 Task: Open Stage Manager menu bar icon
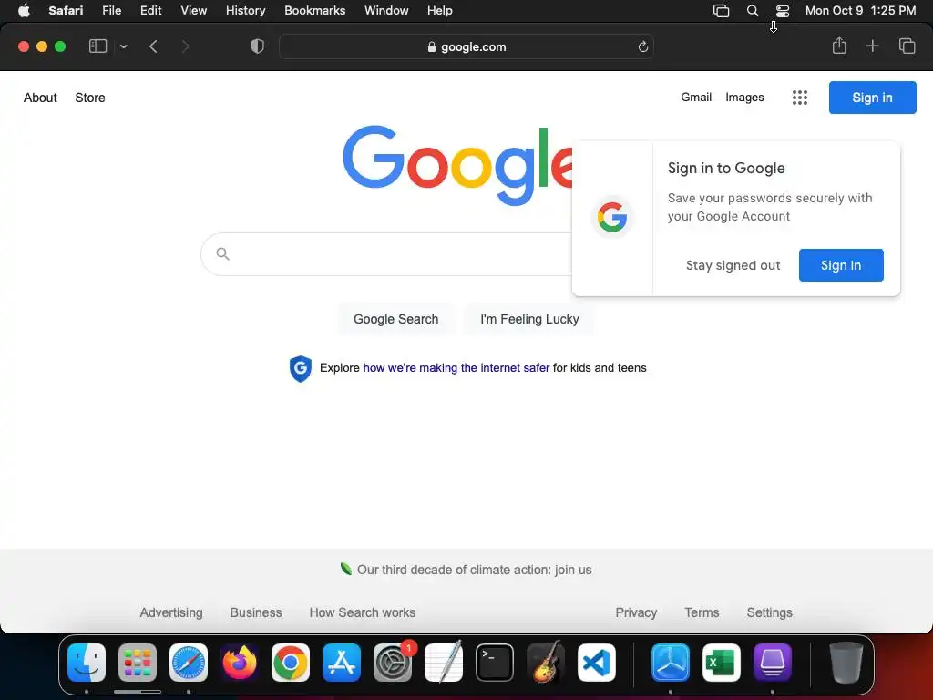click(722, 11)
